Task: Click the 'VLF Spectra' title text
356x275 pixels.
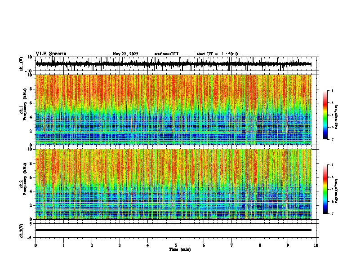Action: coord(51,54)
